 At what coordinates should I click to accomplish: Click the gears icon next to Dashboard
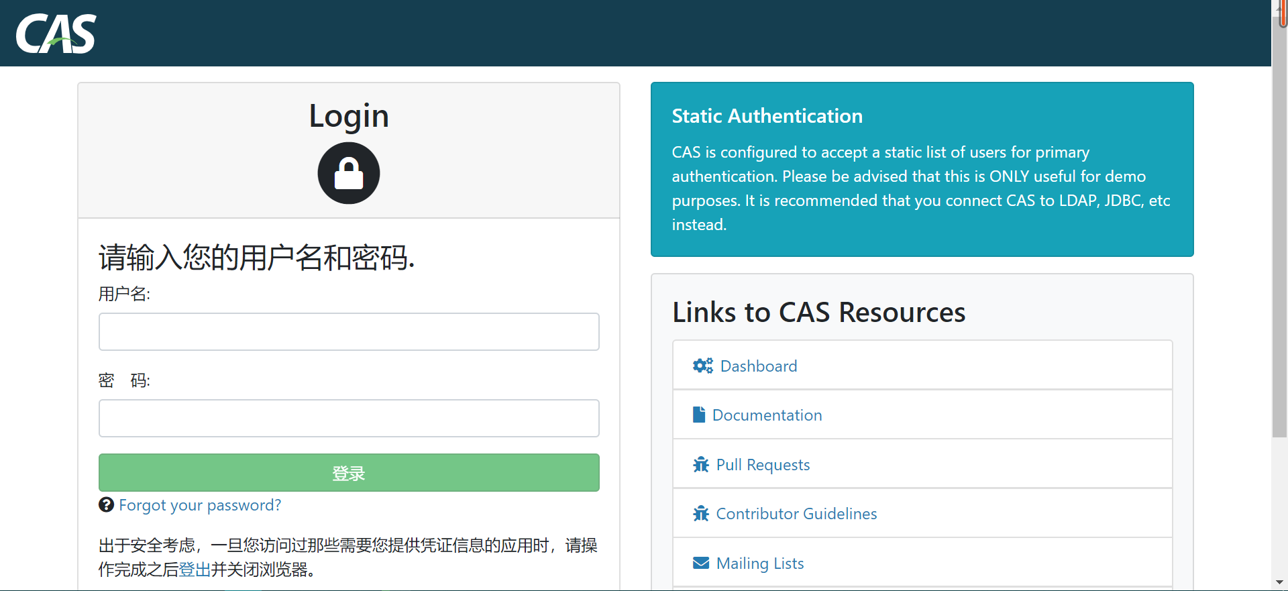click(702, 366)
